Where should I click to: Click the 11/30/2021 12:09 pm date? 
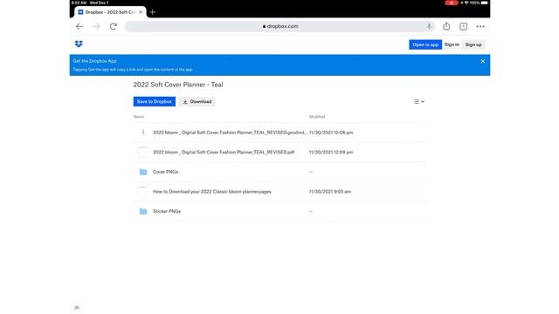point(331,152)
